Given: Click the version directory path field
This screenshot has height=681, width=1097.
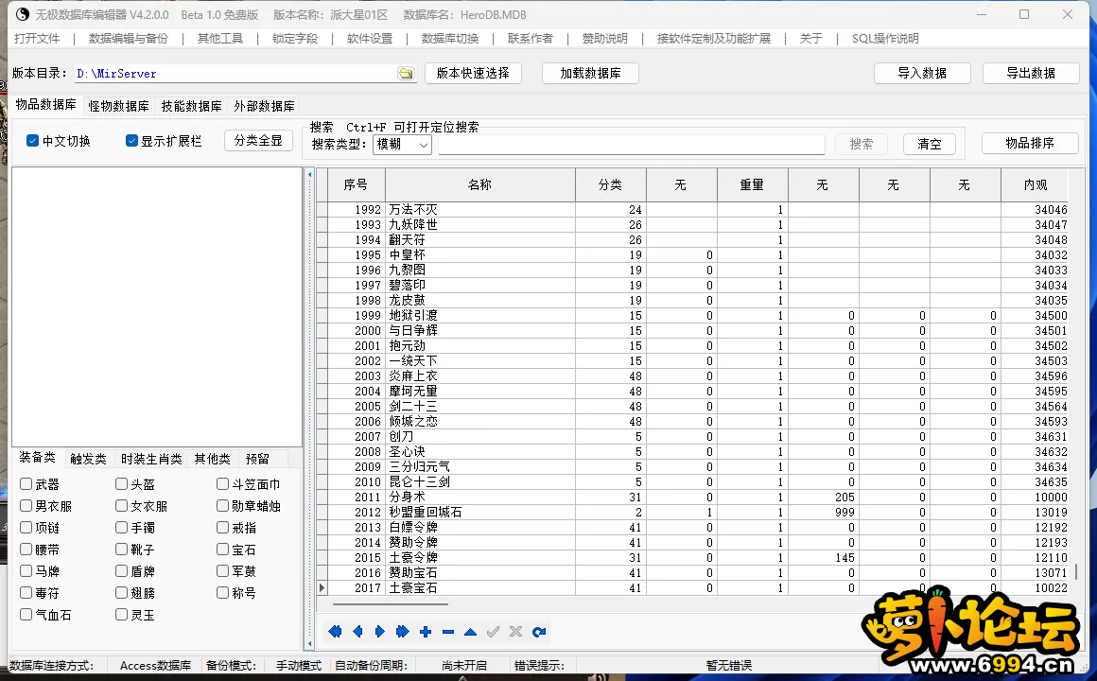Looking at the screenshot, I should [x=235, y=74].
